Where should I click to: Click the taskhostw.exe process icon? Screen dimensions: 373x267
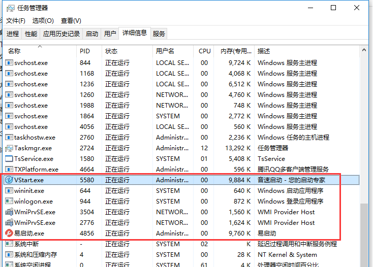pyautogui.click(x=9, y=138)
